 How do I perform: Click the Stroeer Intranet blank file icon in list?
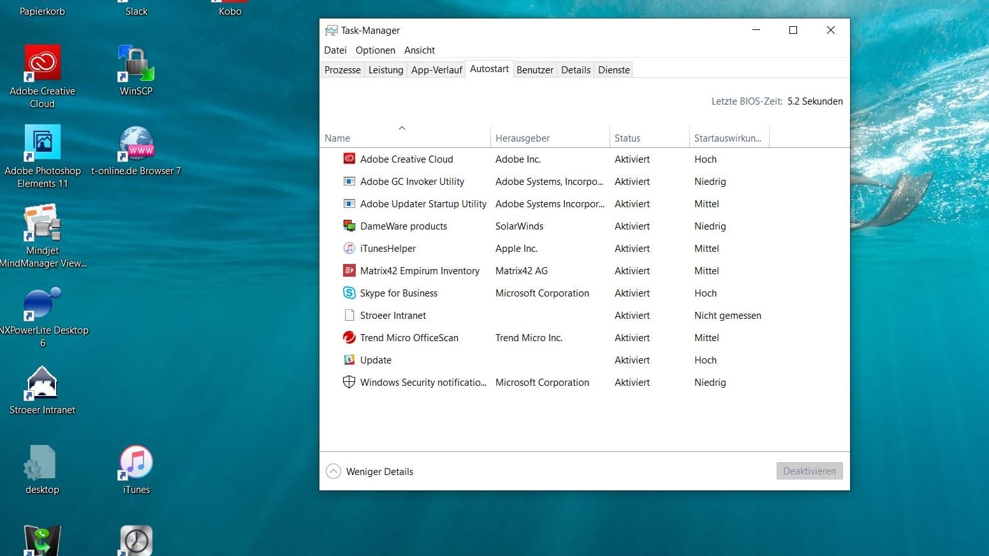[349, 315]
